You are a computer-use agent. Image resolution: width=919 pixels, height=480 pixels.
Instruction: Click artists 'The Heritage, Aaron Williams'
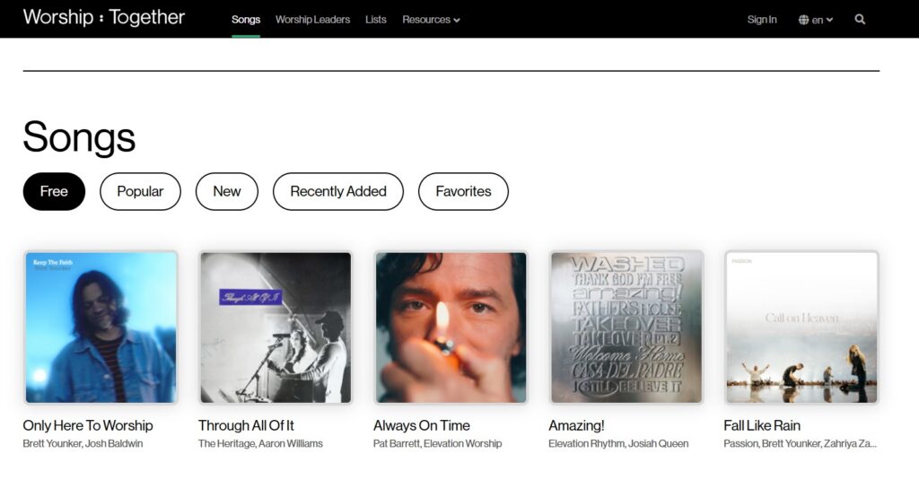pos(260,443)
